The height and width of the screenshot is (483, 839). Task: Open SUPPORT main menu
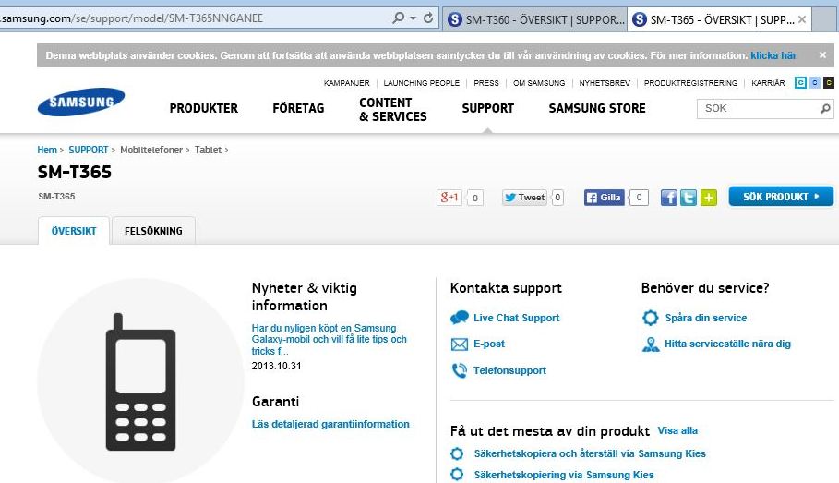487,108
